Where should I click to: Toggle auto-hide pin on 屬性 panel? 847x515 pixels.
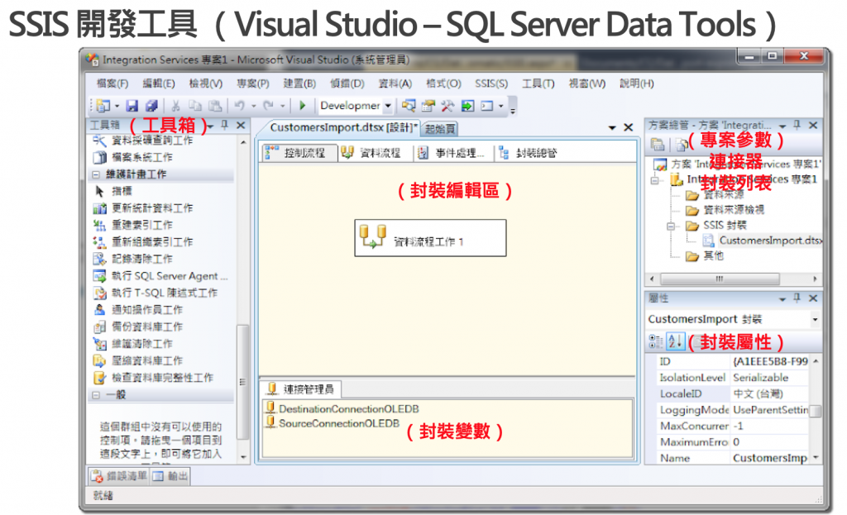(797, 298)
